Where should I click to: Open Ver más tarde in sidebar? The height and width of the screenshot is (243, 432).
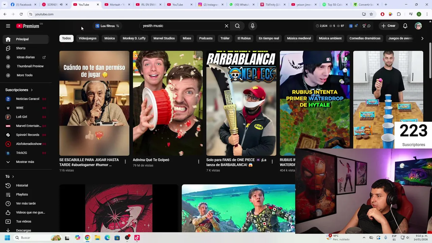coord(26,204)
